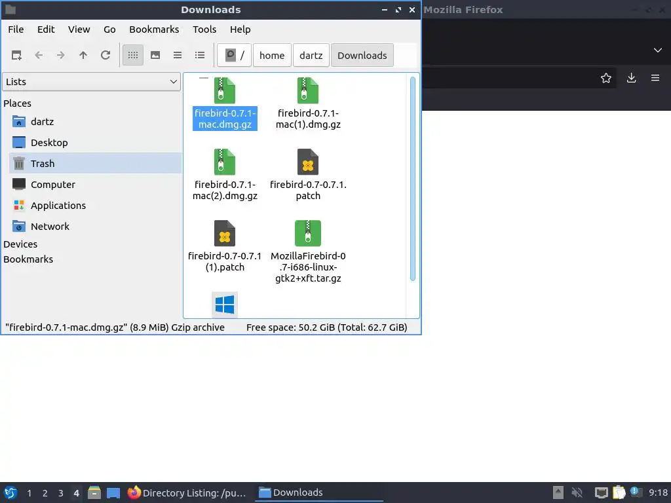Image resolution: width=671 pixels, height=503 pixels.
Task: Click the Bookmarks section heading in sidebar
Action: coord(28,259)
